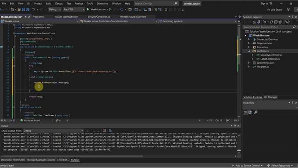
Task: Open the Week6Lecture project navigation dropdown
Action: coord(39,21)
